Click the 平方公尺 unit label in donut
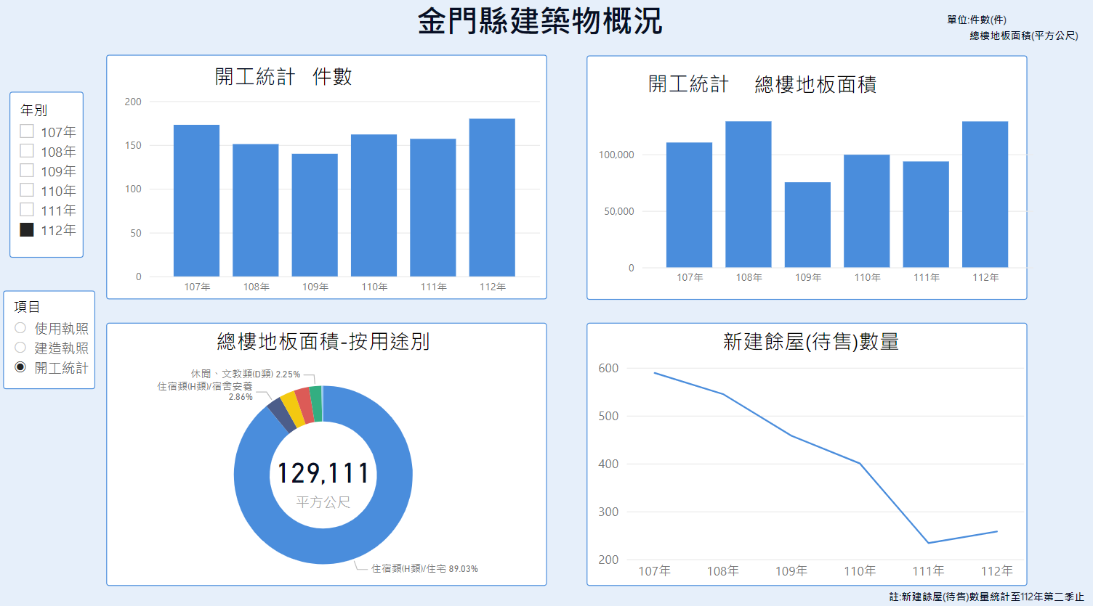 323,502
